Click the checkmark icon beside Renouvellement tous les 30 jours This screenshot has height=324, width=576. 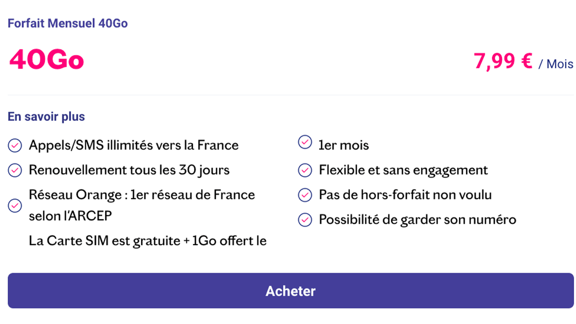pyautogui.click(x=15, y=169)
